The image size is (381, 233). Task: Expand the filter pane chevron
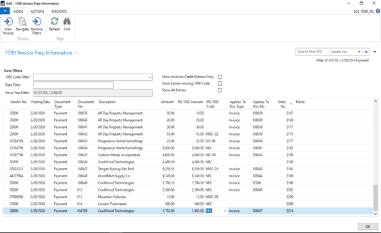375,52
